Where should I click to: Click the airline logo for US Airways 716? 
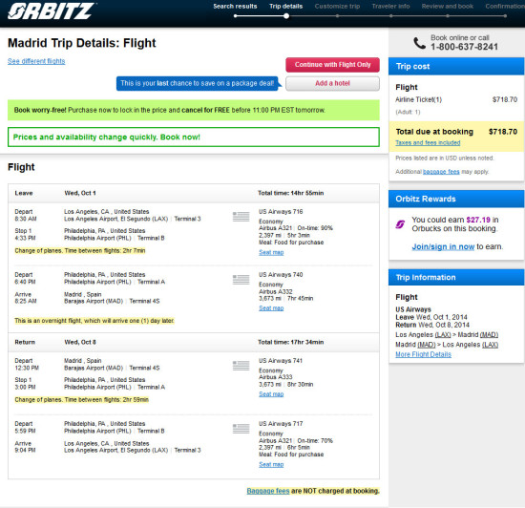coord(241,217)
